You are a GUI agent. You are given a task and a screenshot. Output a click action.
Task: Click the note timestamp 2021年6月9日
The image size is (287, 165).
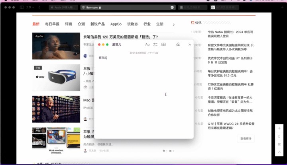[144, 53]
